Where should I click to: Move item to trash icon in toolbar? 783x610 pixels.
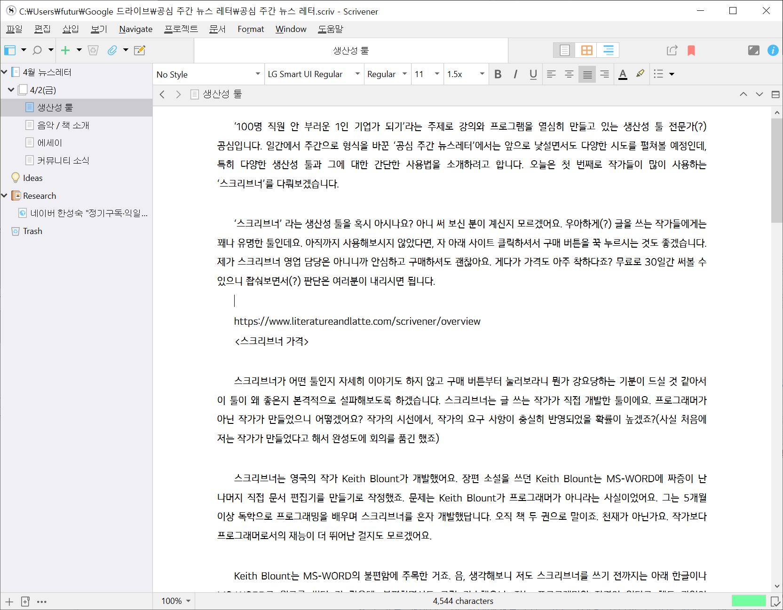click(93, 50)
